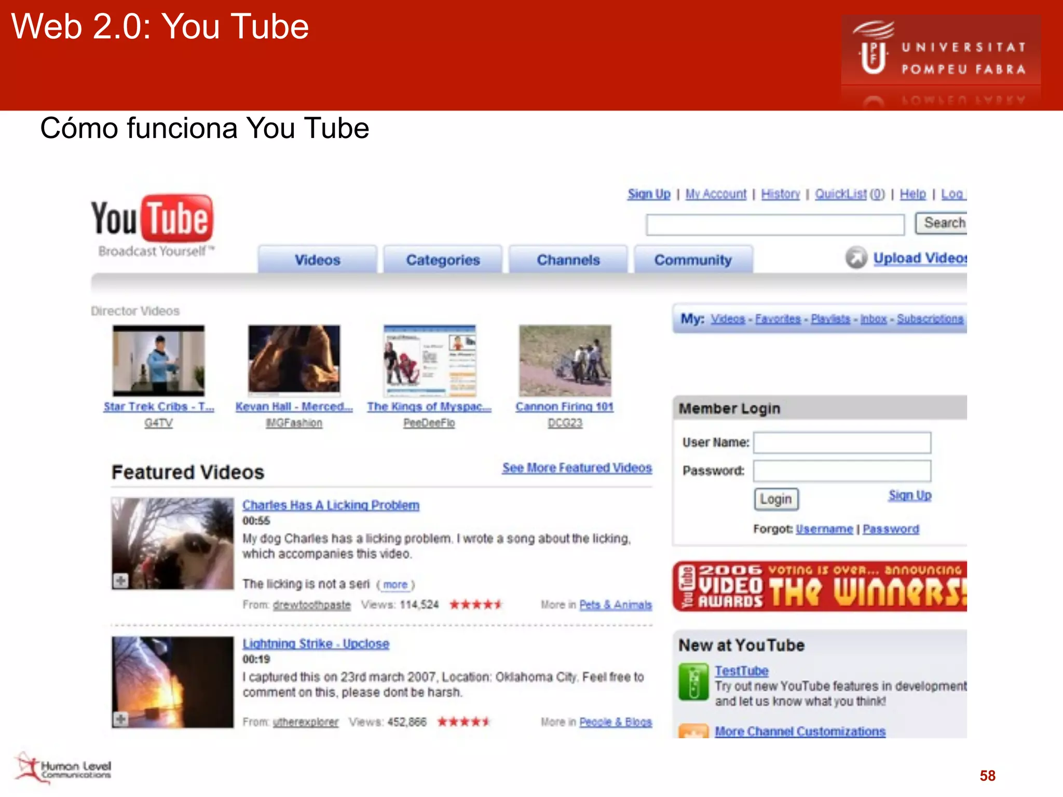
Task: Open My Inbox link
Action: point(874,319)
